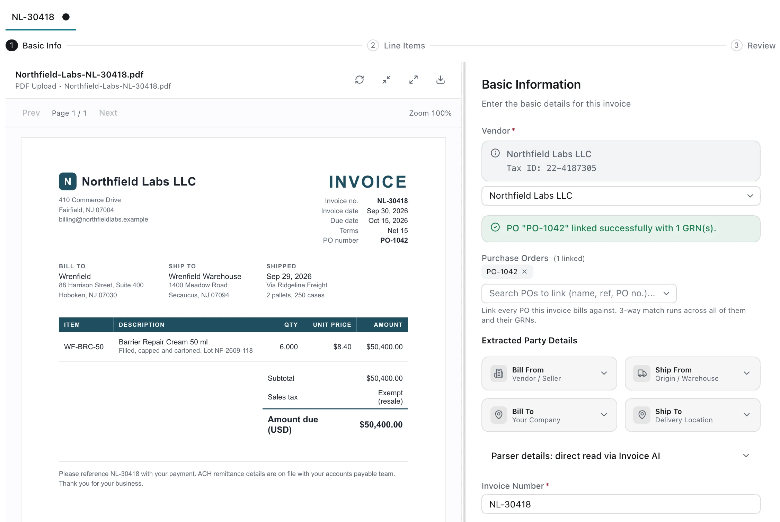Screen dimensions: 780x522
Task: Click the Ship From truck icon
Action: [x=642, y=373]
